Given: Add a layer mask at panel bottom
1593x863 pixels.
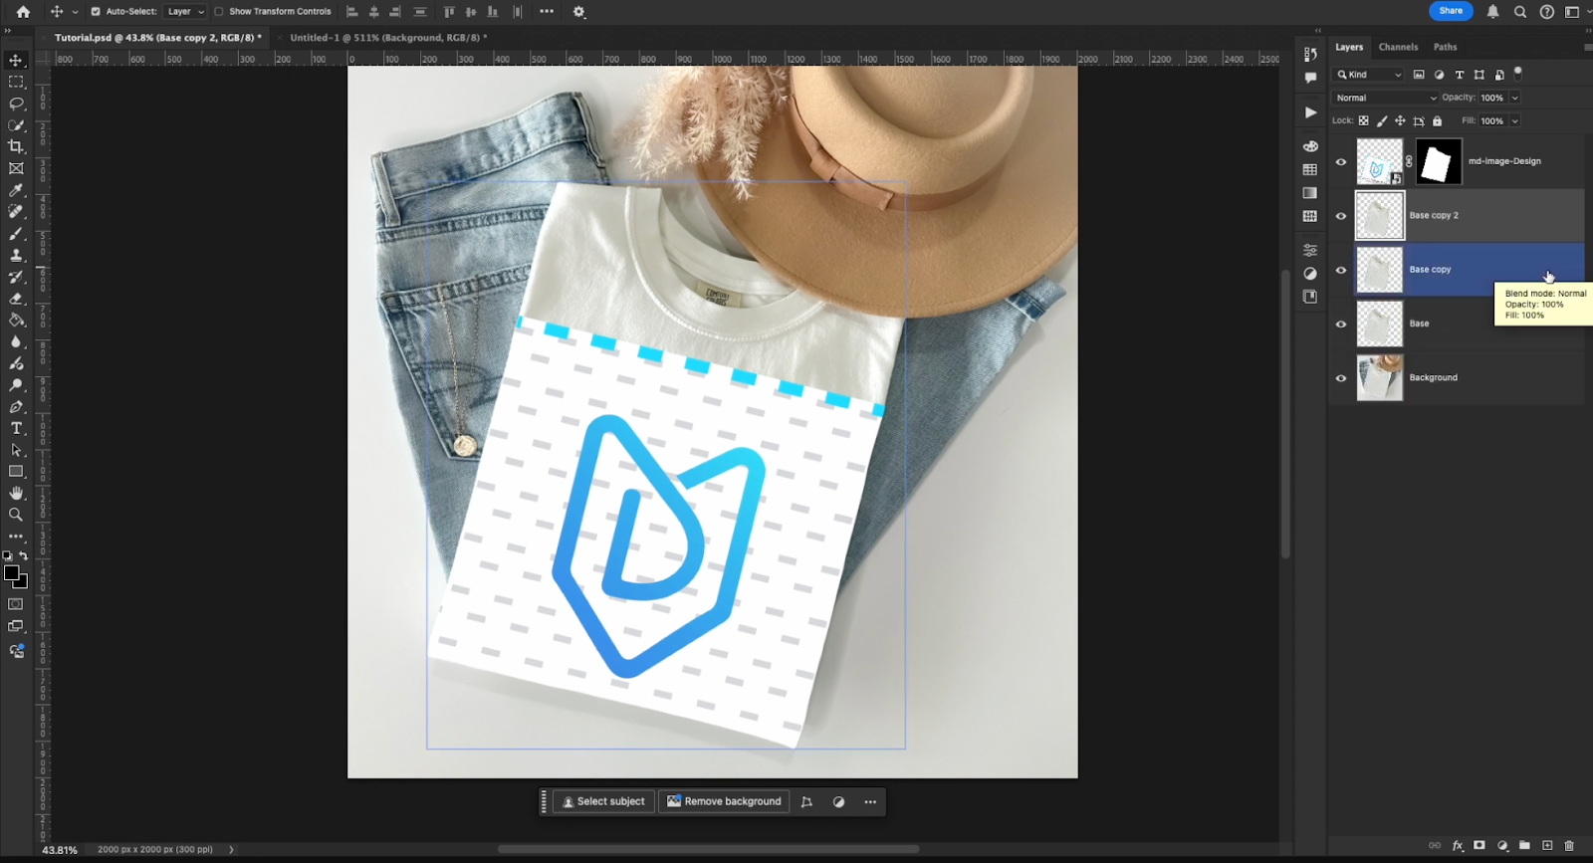Looking at the screenshot, I should point(1479,845).
